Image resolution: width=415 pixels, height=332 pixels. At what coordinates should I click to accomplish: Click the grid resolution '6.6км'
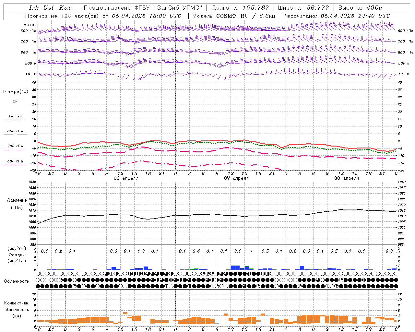[x=267, y=16]
